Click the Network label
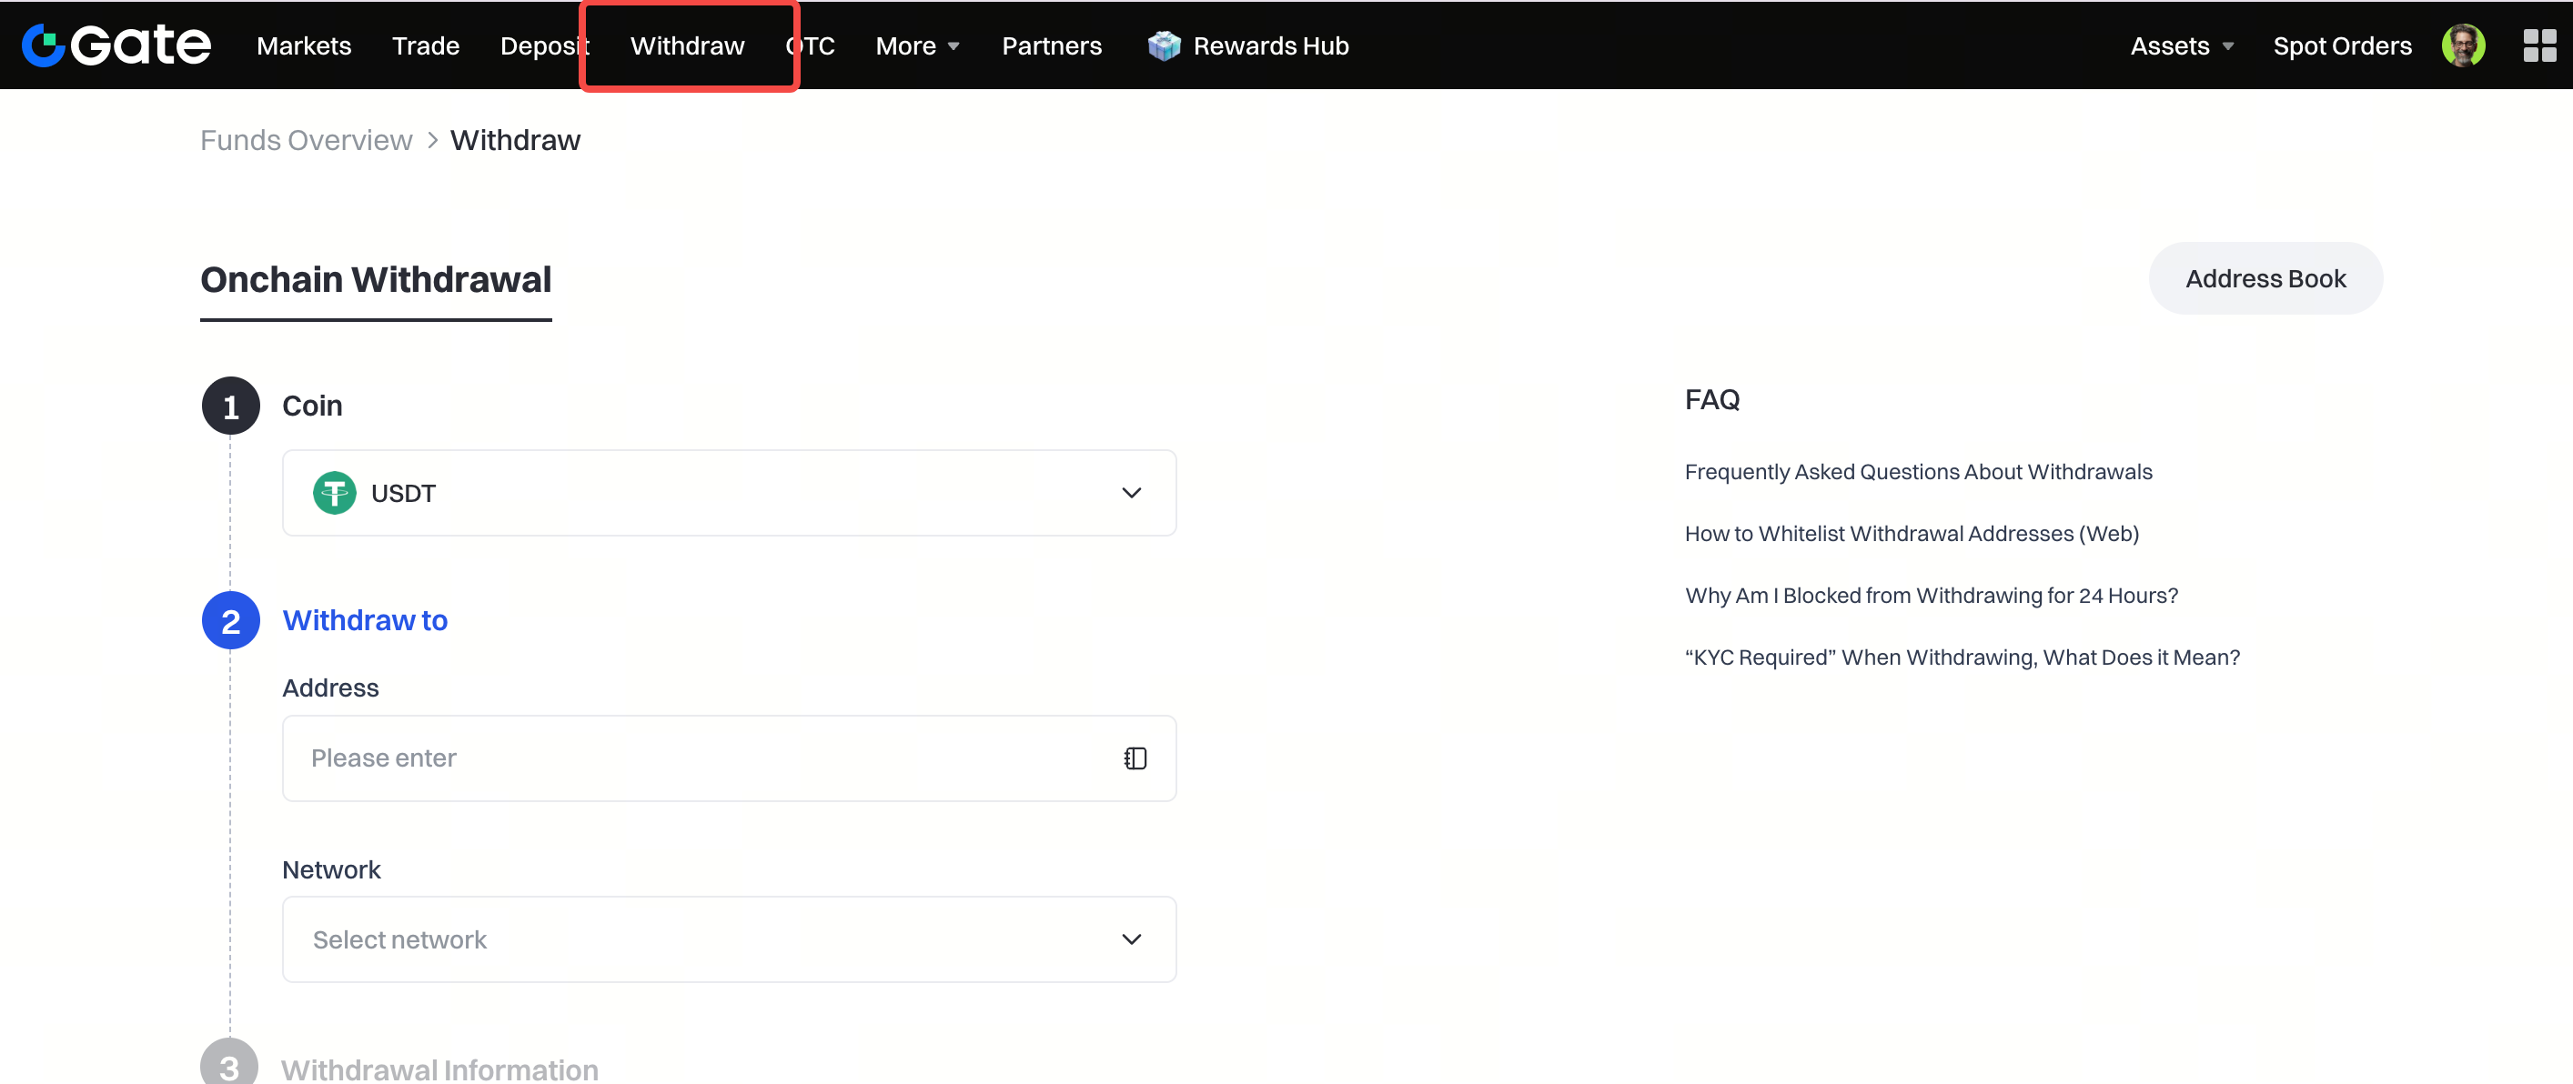2573x1084 pixels. coord(330,869)
